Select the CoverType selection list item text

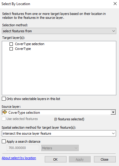coord(30,44)
